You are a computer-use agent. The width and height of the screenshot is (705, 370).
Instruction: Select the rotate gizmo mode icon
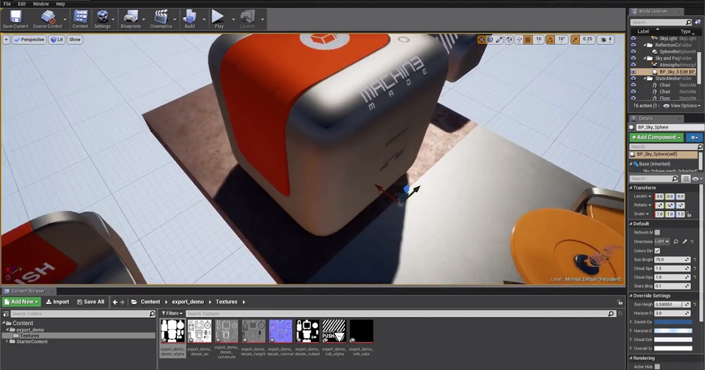(491, 39)
